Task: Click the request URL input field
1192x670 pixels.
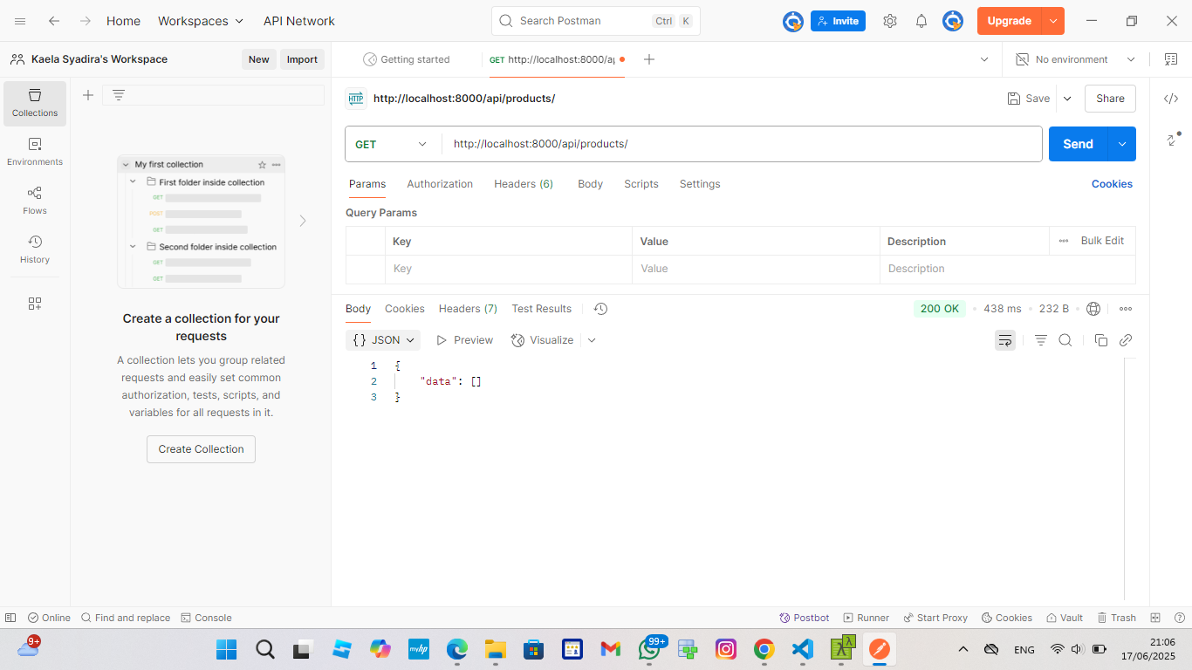Action: [x=742, y=144]
